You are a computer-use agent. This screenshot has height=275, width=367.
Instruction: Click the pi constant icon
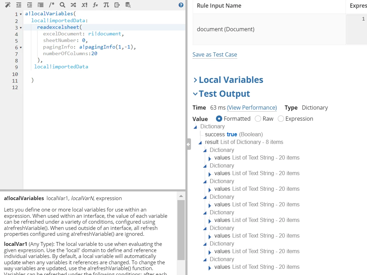pos(106,5)
